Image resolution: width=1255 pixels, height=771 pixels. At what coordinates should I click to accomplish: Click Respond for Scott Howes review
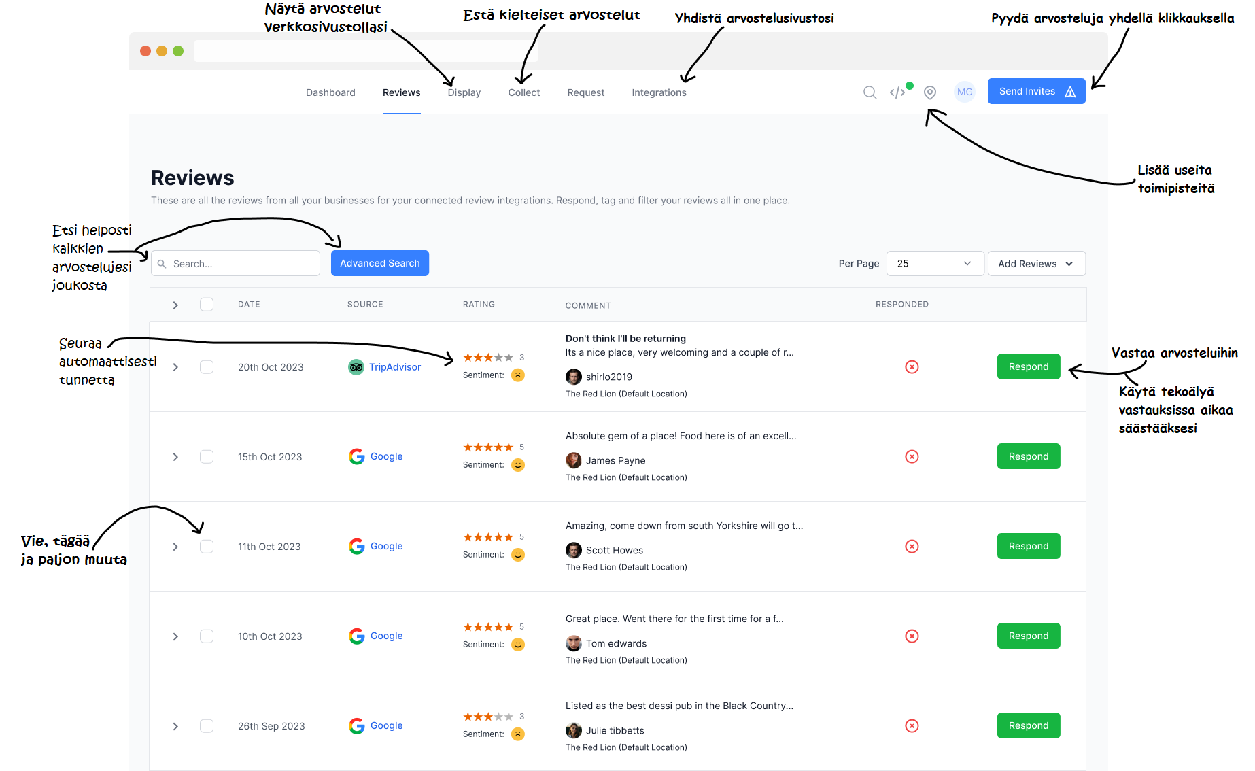1029,546
